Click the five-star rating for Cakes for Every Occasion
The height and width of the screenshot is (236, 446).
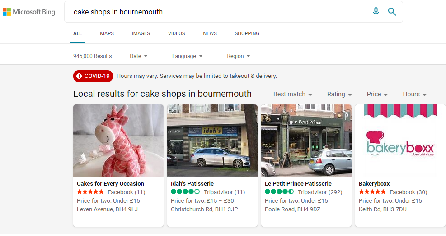coord(90,192)
